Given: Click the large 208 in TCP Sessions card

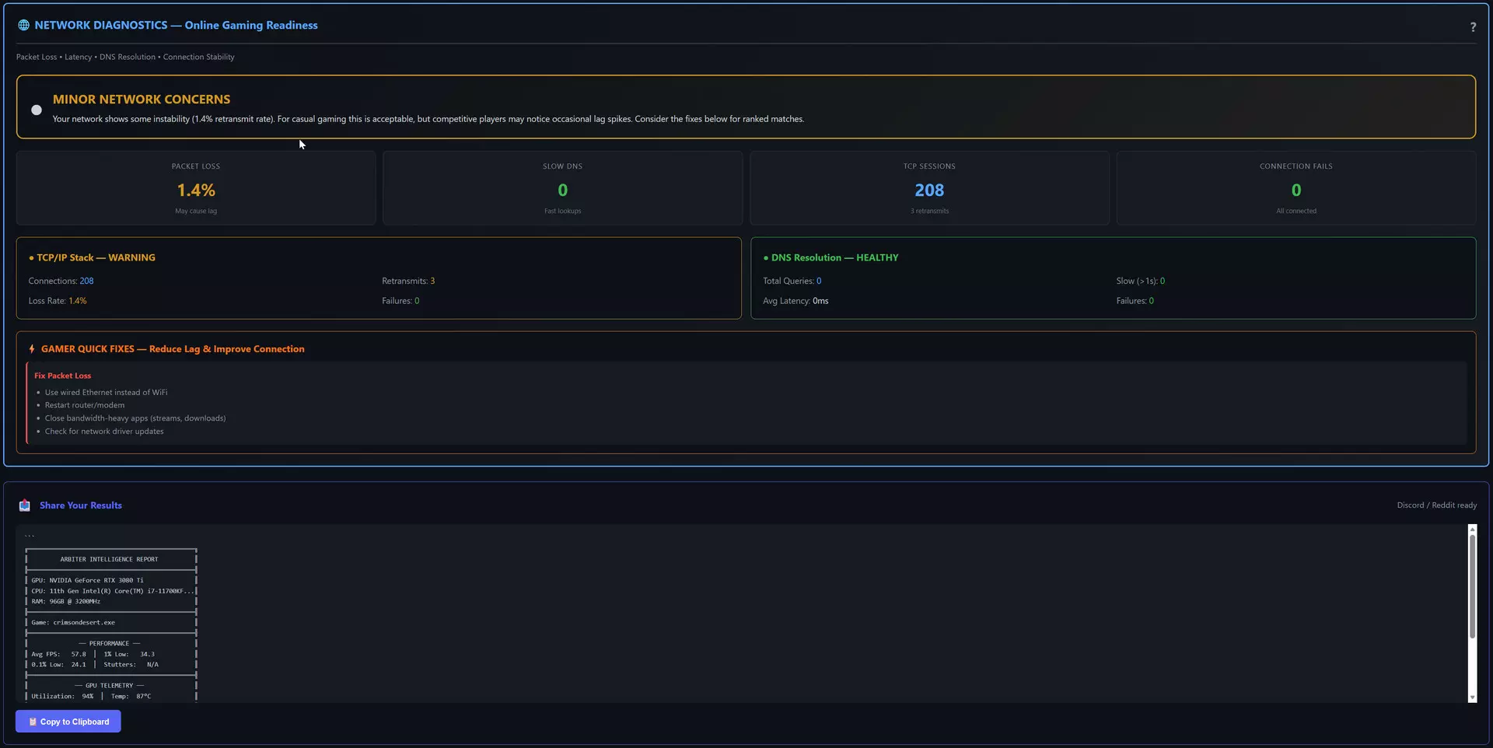Looking at the screenshot, I should click(929, 190).
